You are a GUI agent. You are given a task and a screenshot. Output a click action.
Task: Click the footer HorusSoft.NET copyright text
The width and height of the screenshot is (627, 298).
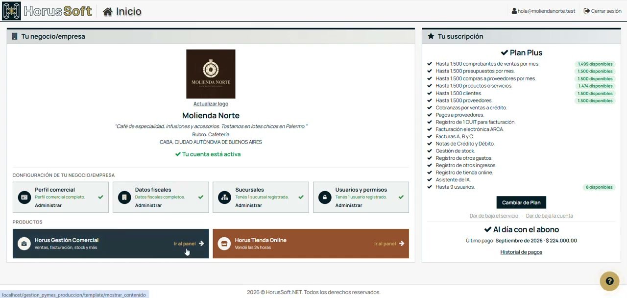click(x=313, y=292)
